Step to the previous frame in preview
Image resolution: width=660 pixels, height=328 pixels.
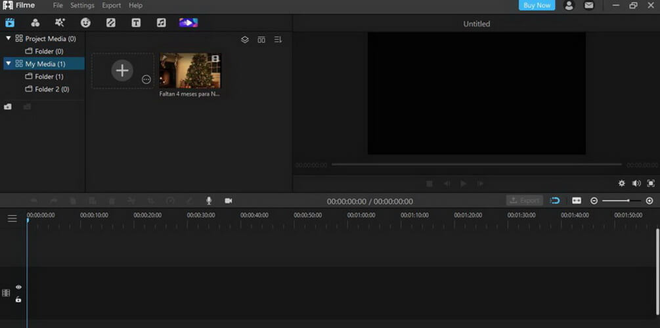(x=446, y=183)
